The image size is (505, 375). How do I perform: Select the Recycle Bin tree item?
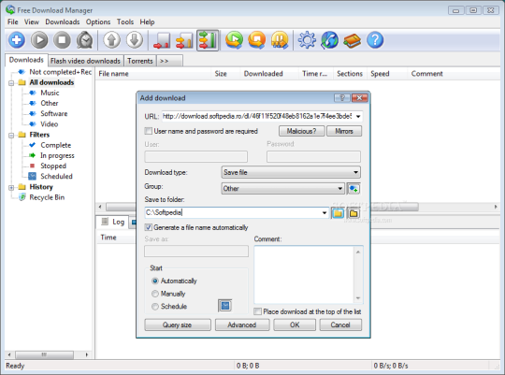[47, 197]
